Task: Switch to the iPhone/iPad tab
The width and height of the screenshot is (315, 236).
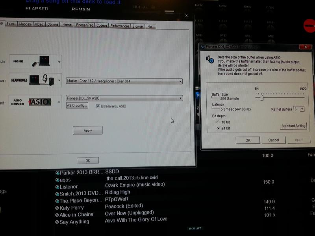Action: point(84,25)
